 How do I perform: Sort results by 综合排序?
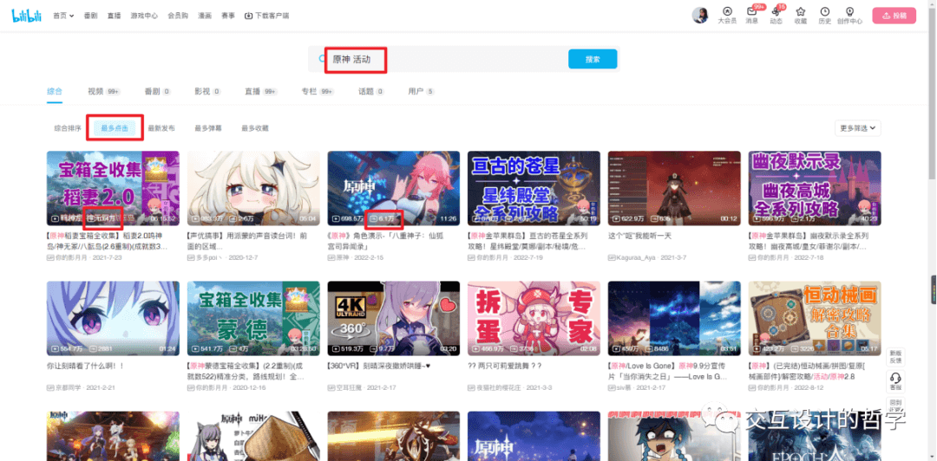tap(68, 127)
